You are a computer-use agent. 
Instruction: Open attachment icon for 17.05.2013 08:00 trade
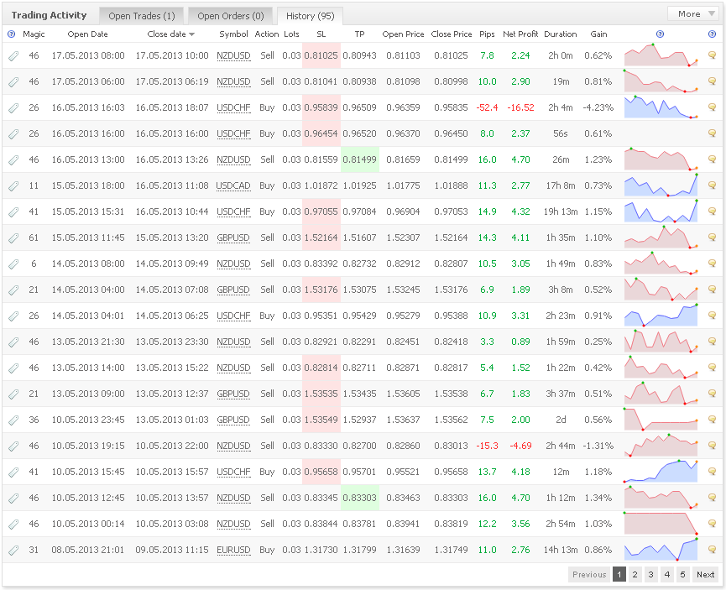click(x=14, y=56)
